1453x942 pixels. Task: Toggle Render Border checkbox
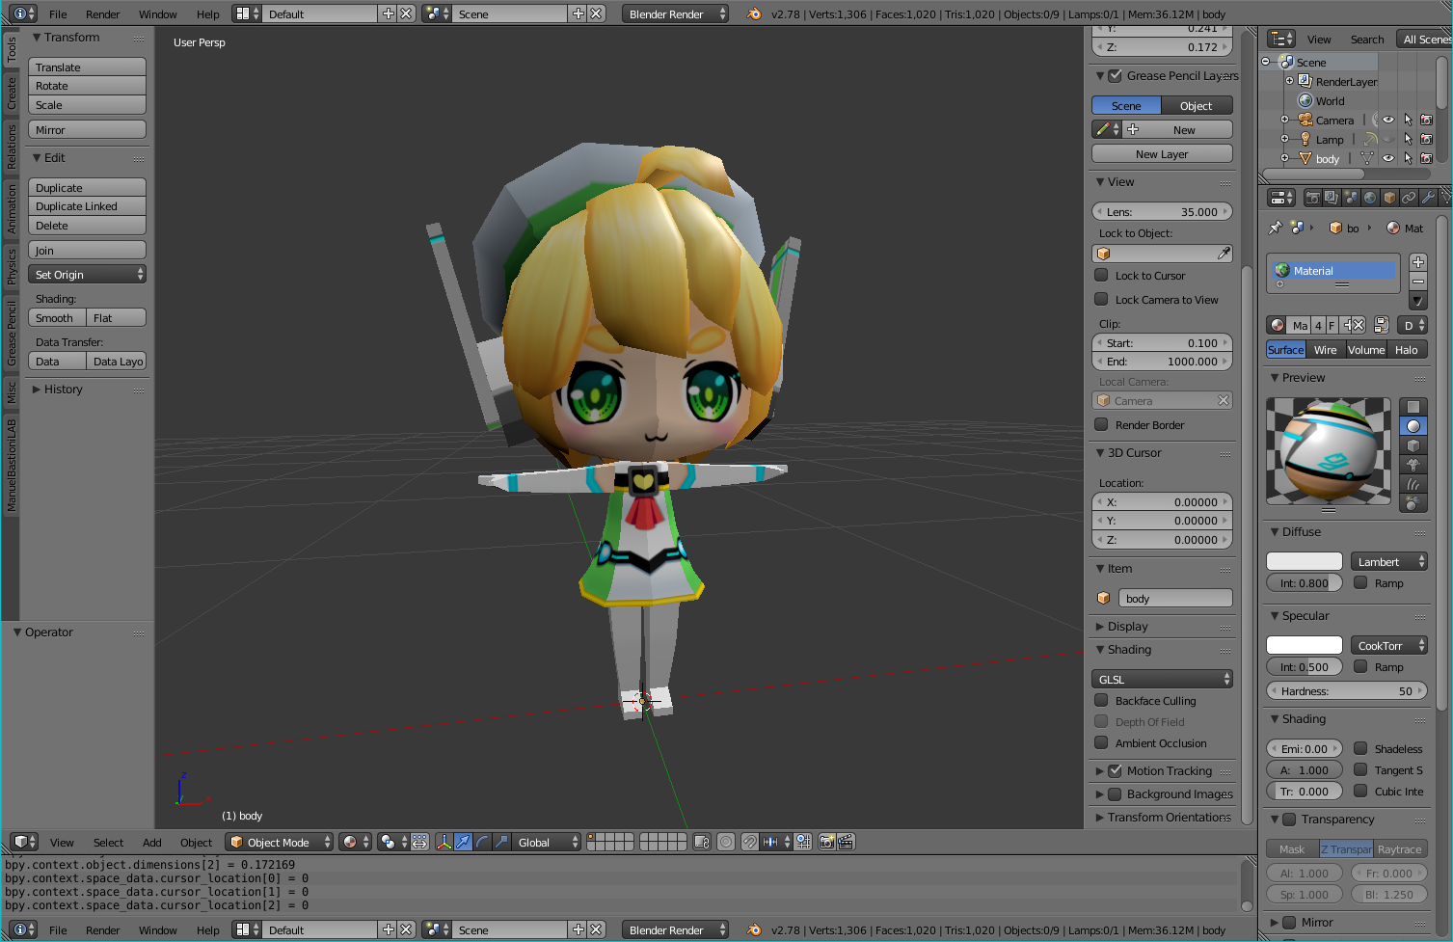(x=1101, y=424)
